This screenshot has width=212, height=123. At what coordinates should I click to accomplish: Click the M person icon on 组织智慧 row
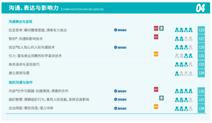[186, 100]
